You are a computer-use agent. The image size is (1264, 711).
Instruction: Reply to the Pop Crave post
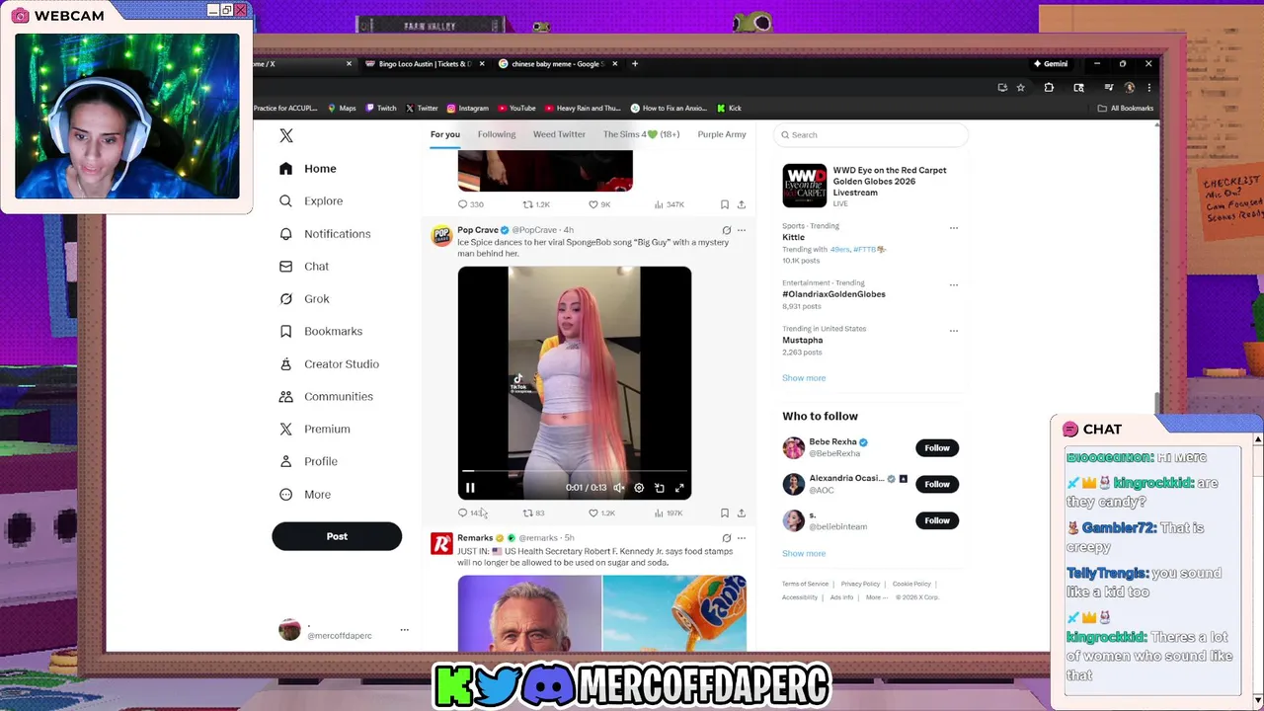pyautogui.click(x=462, y=513)
